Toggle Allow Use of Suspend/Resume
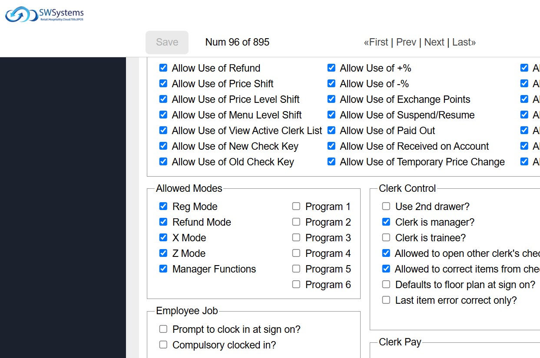 pos(331,115)
